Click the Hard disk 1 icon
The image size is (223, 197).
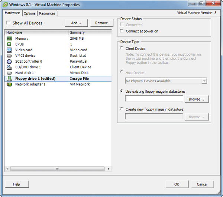click(9, 73)
